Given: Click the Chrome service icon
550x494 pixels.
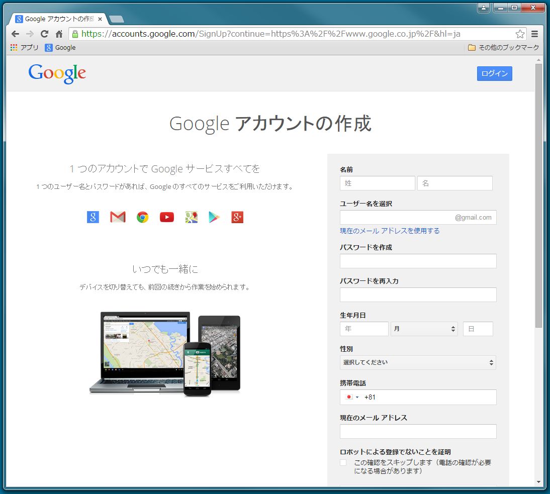Looking at the screenshot, I should tap(142, 217).
